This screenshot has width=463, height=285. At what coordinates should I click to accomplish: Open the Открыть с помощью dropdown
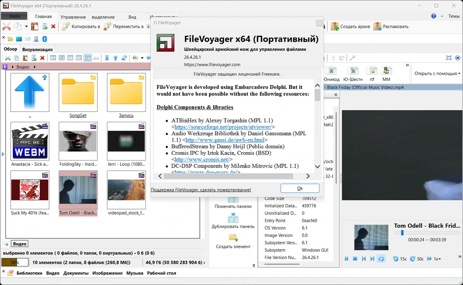coord(438,73)
